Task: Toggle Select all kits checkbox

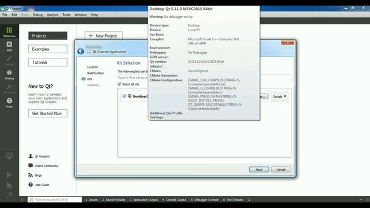Action: 120,84
